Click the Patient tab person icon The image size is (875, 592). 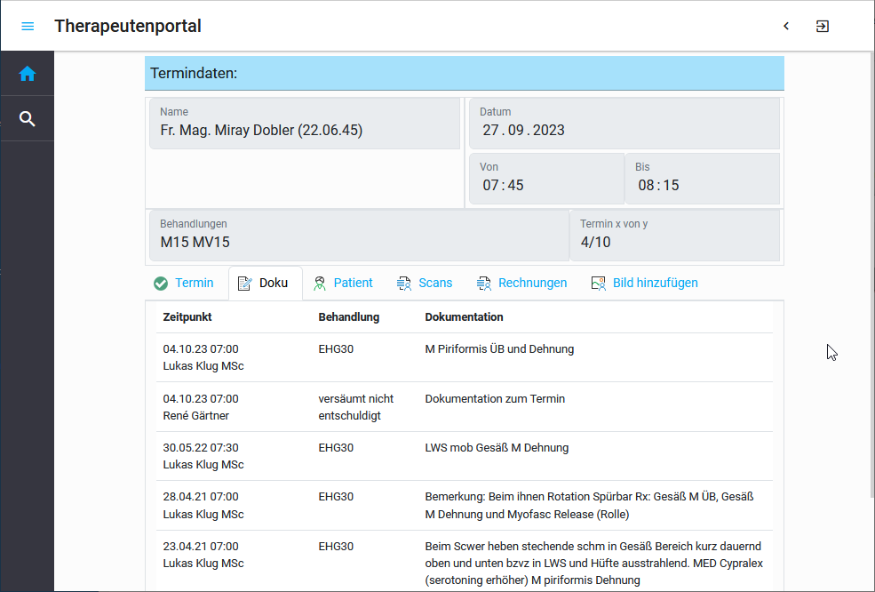pyautogui.click(x=320, y=284)
